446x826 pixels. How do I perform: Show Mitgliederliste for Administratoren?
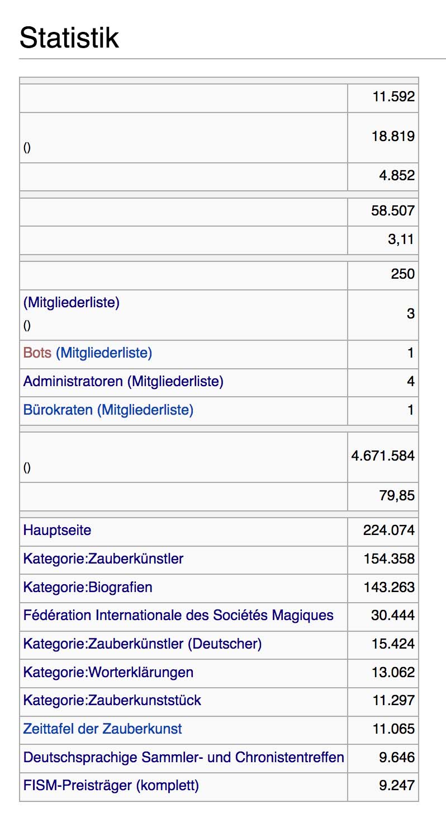point(175,382)
